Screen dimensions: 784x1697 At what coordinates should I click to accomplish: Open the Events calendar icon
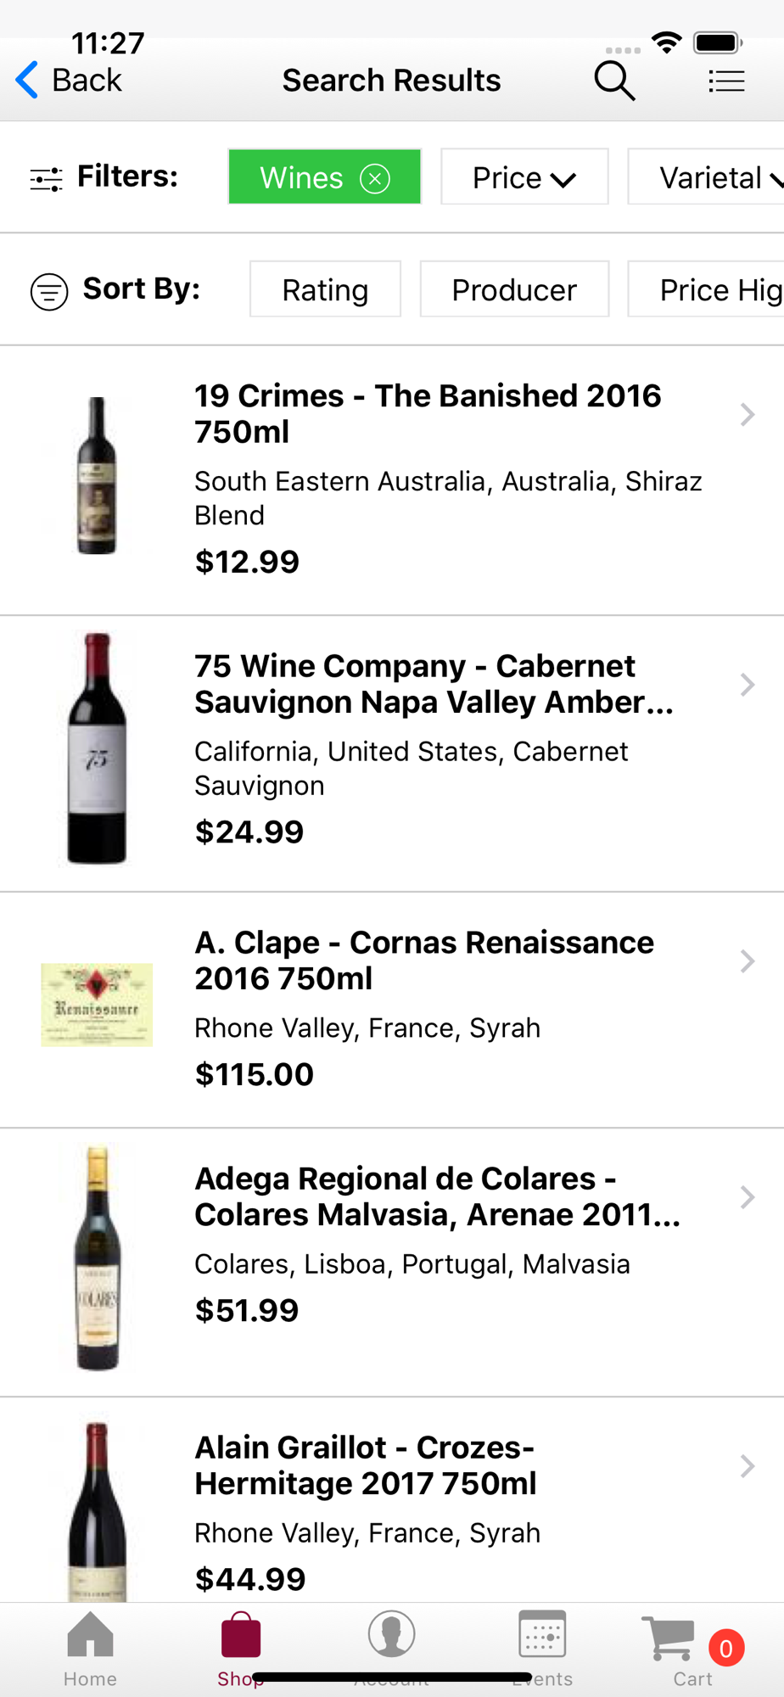click(542, 1636)
